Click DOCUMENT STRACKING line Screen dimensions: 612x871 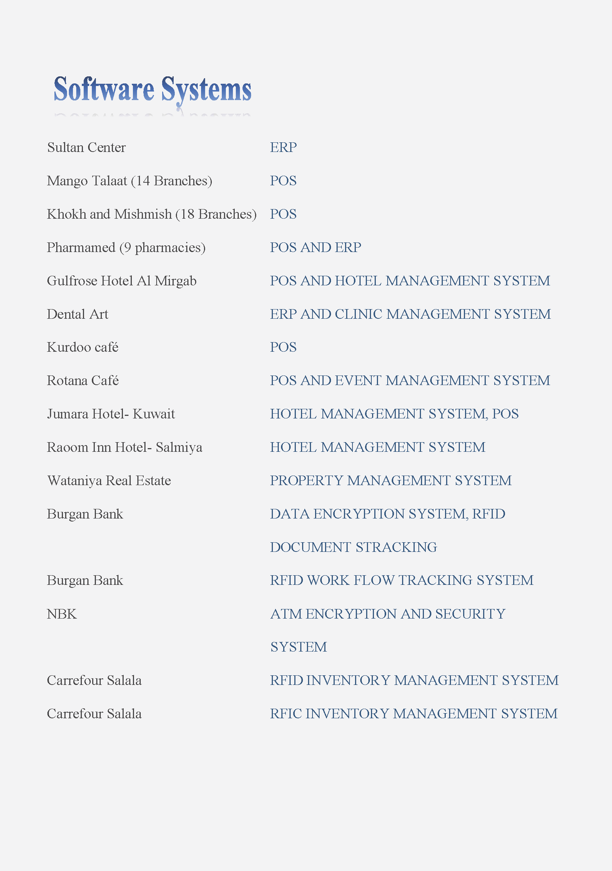click(353, 547)
